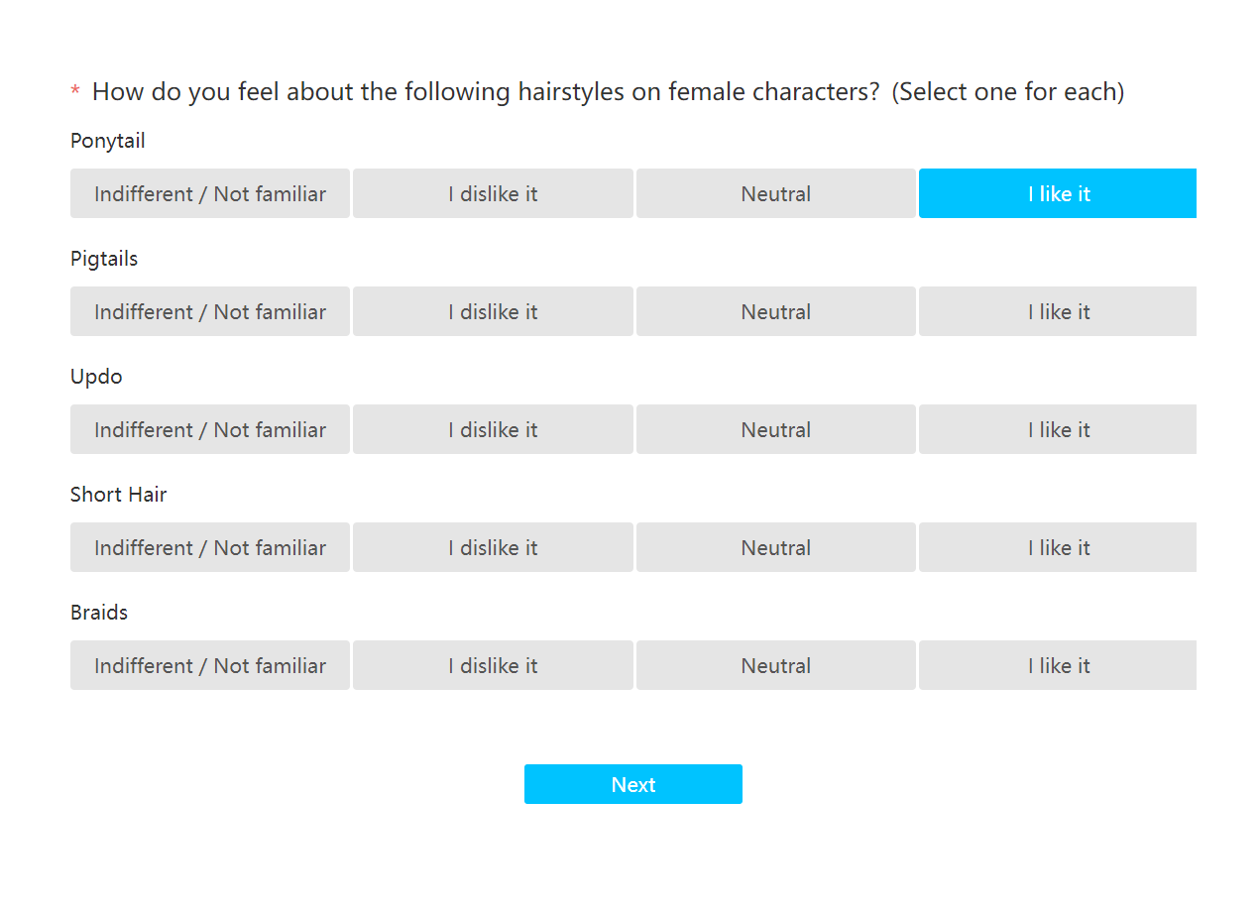Select 'I like it' for Short Hair
This screenshot has width=1260, height=911.
point(1058,547)
